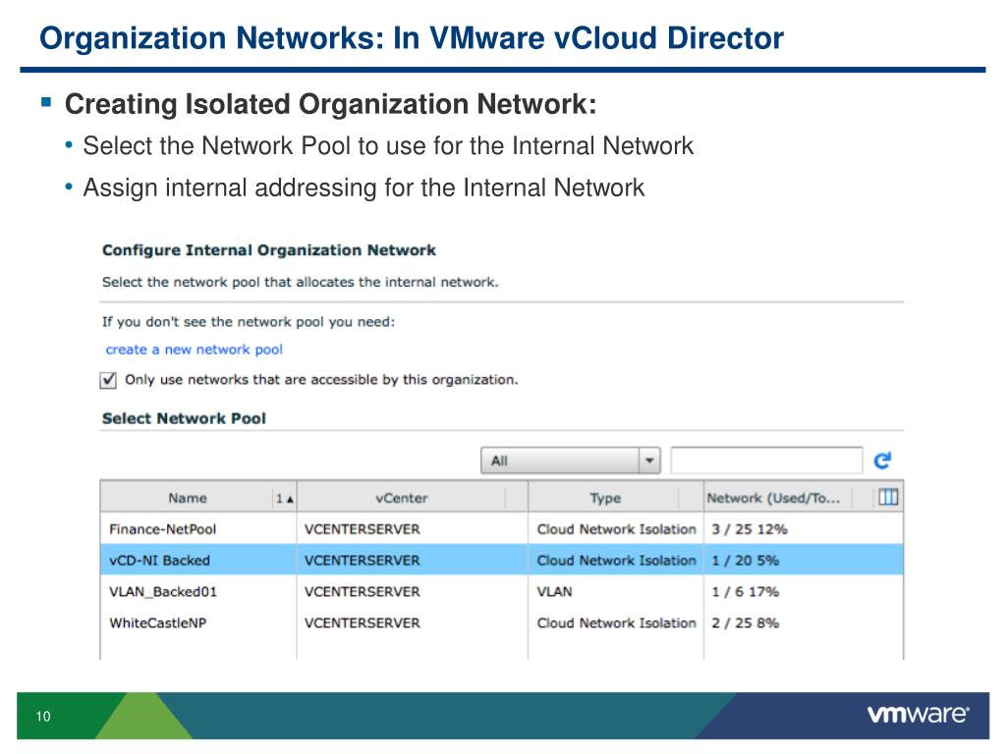Open the column chooser icon in table header
The image size is (1006, 754).
[x=888, y=497]
